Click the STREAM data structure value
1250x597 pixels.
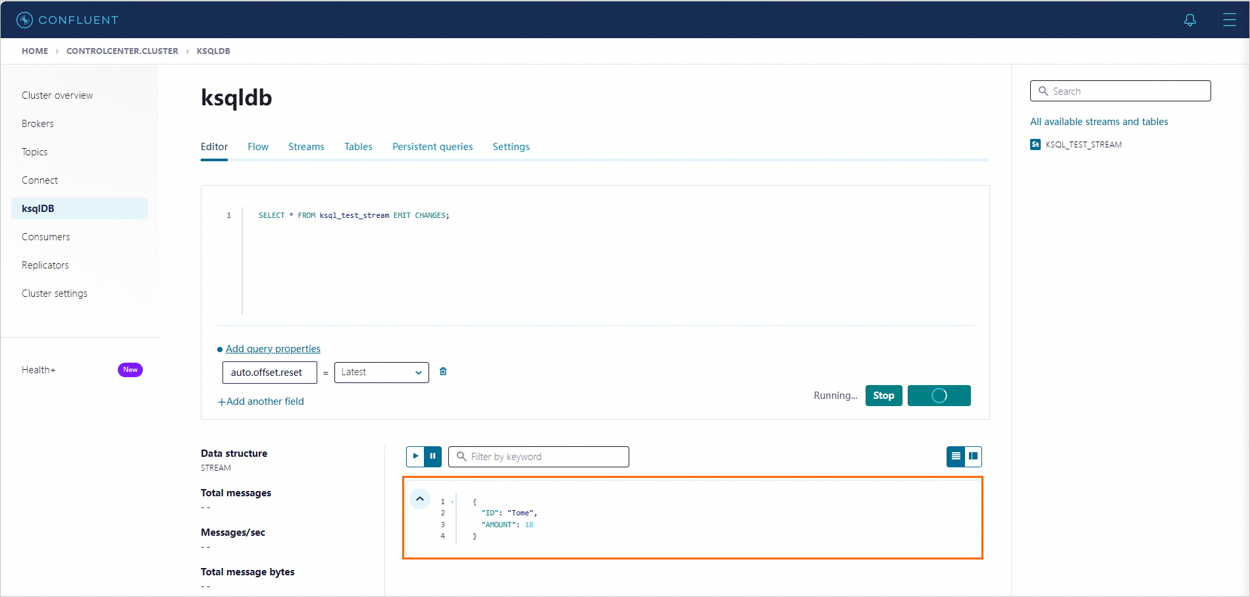pyautogui.click(x=216, y=468)
